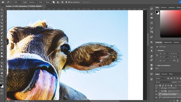Switch to the Channels tab
This screenshot has width=181, height=102.
coord(164,74)
